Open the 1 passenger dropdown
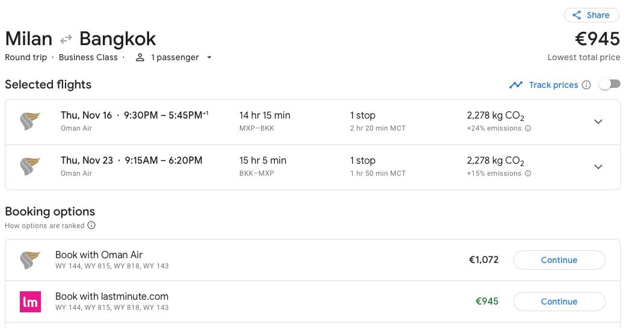629x328 pixels. [209, 57]
